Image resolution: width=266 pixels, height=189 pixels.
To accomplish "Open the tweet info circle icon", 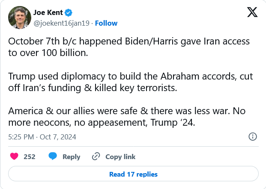I will [x=253, y=136].
